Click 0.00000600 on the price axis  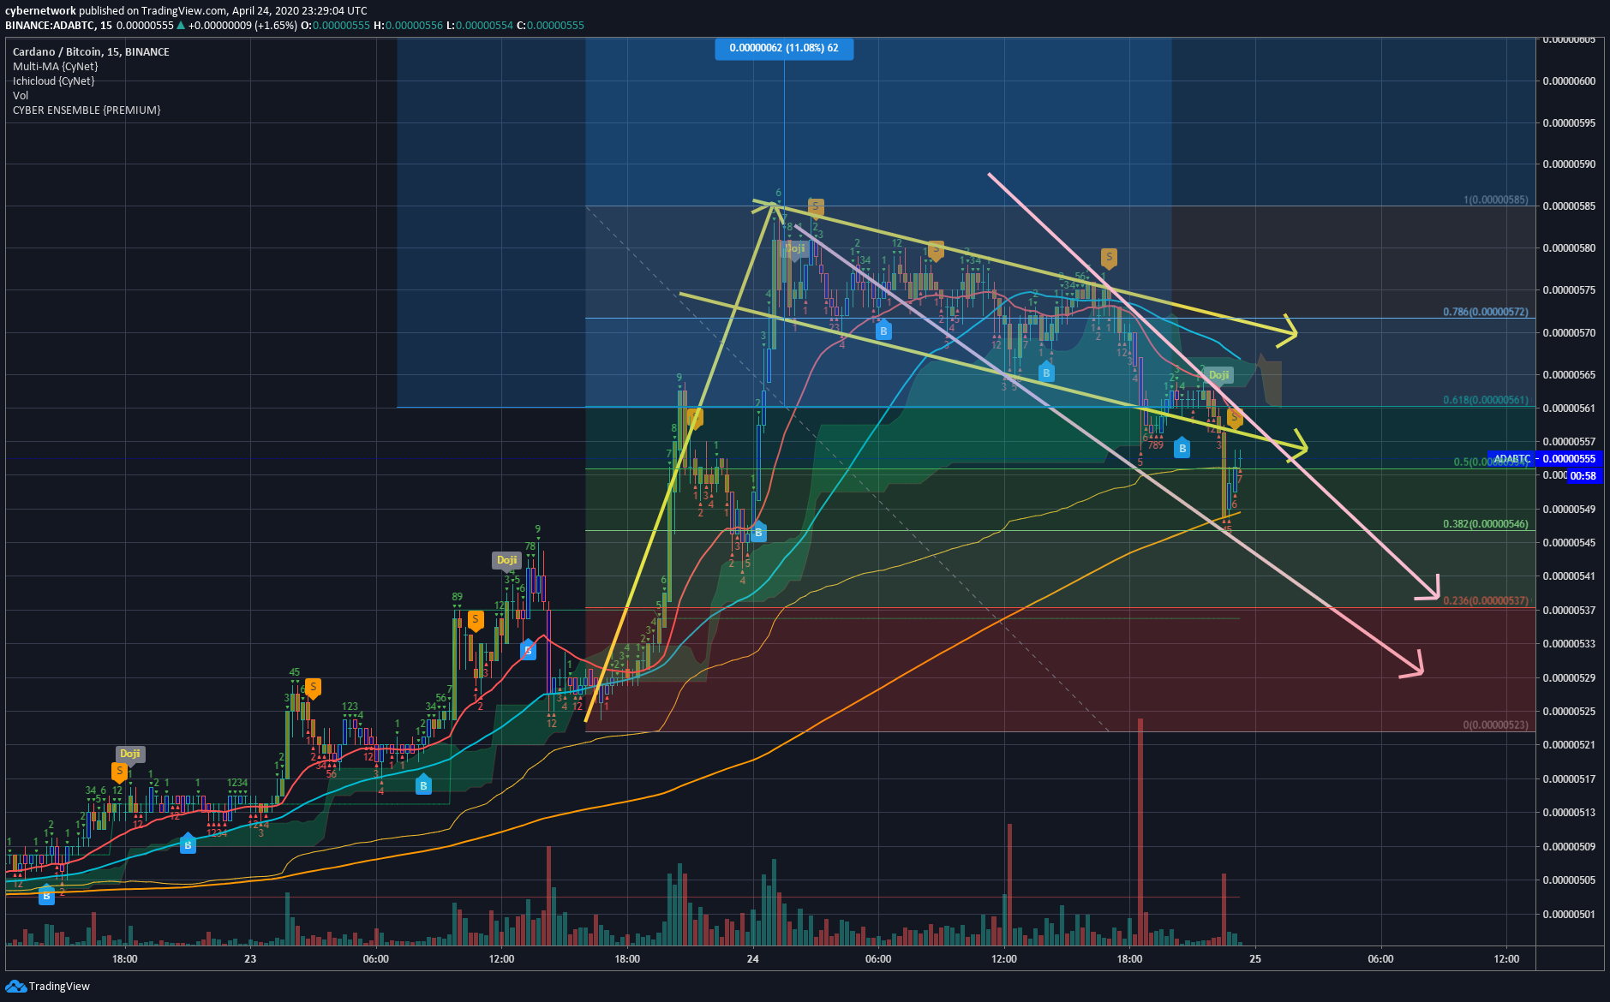click(1569, 81)
